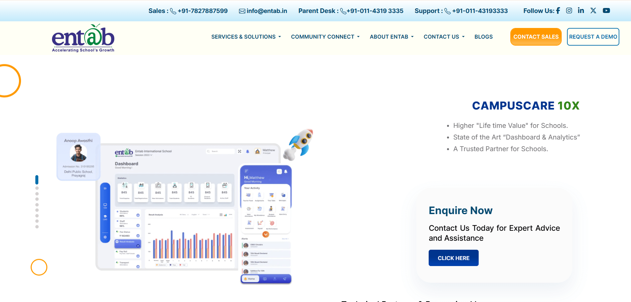This screenshot has width=631, height=302.
Task: Click the CLICK HERE enquiry button
Action: point(453,258)
